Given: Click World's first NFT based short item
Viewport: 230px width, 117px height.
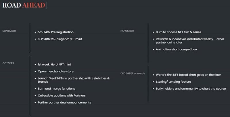Looking at the screenshot, I should point(188,75).
